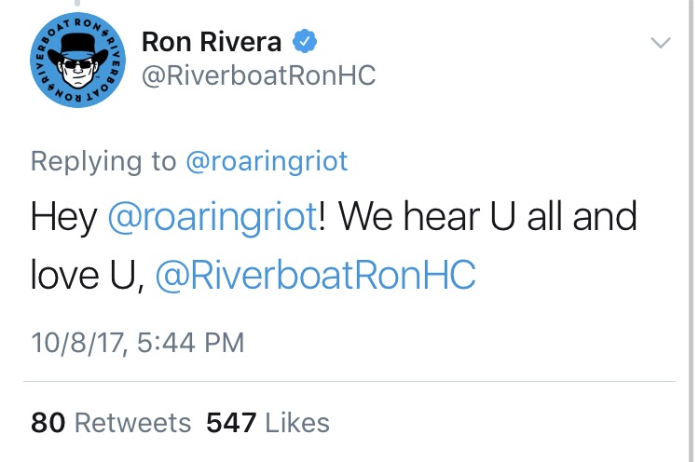Click @roaringriot mention in tweet body

(x=212, y=217)
